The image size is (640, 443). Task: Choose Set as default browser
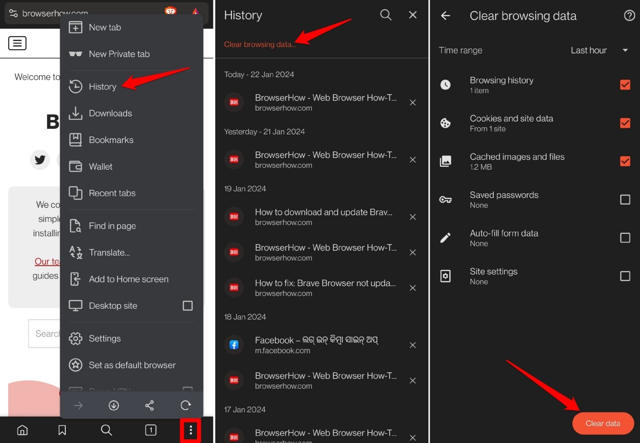coord(132,365)
